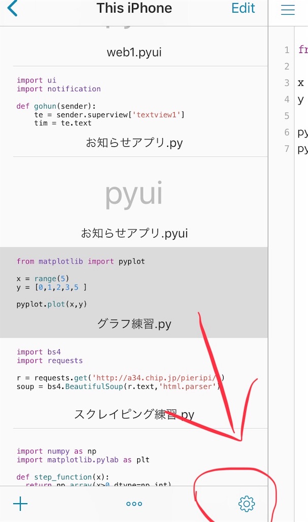This screenshot has width=308, height=522.
Task: Open スクレイピング練習.py file
Action: [x=134, y=414]
